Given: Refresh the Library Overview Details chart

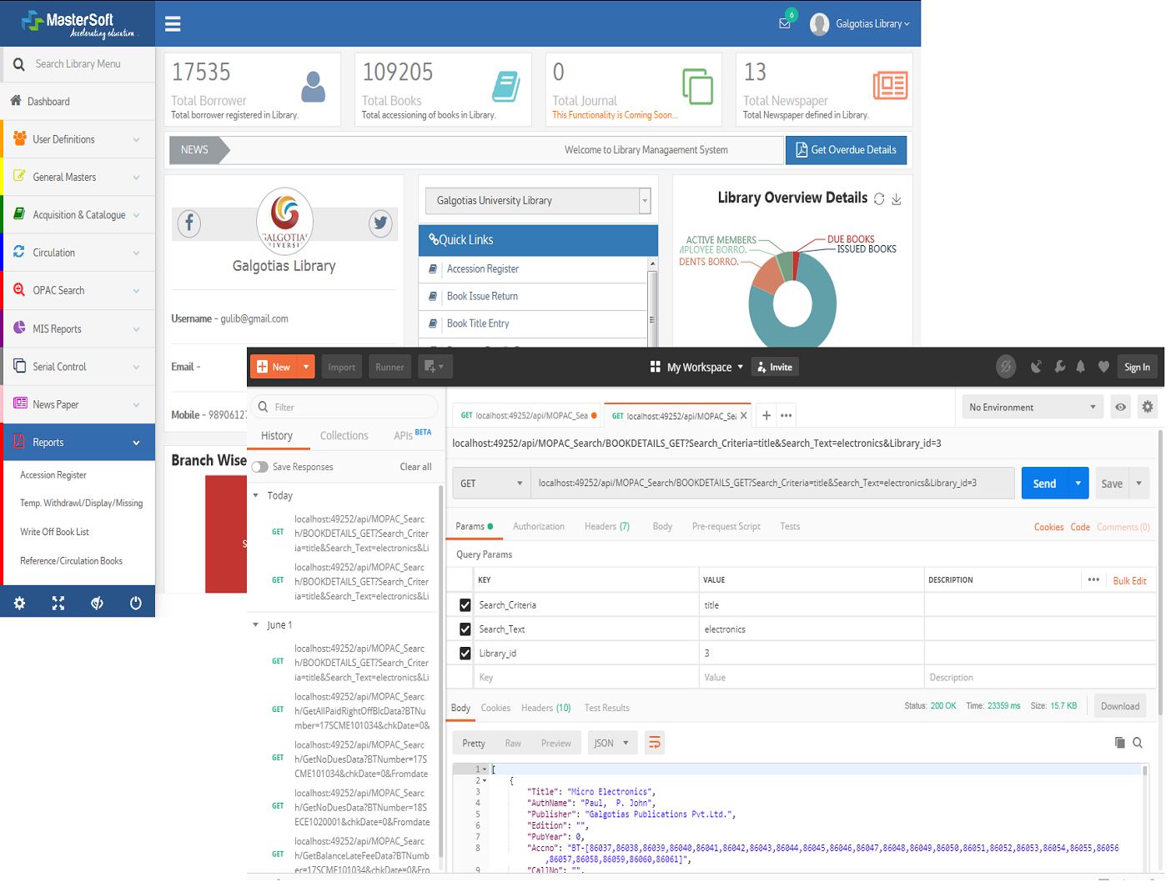Looking at the screenshot, I should 879,199.
